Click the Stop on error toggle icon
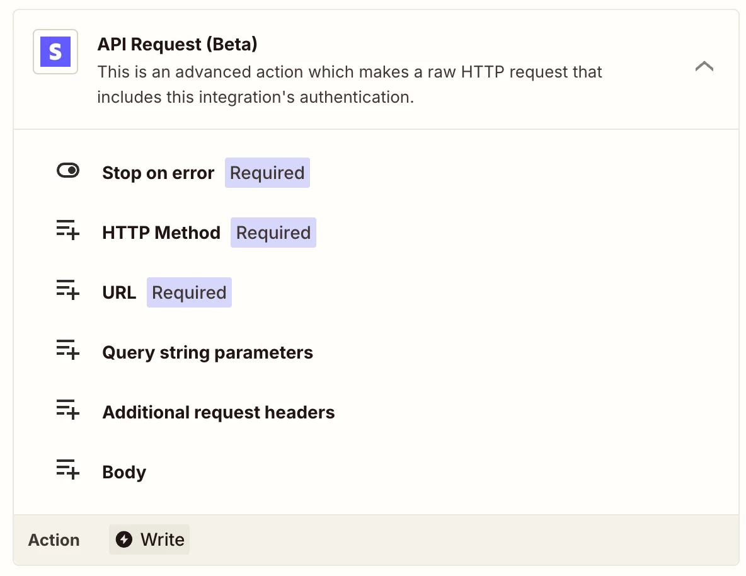This screenshot has width=746, height=576. click(x=68, y=171)
